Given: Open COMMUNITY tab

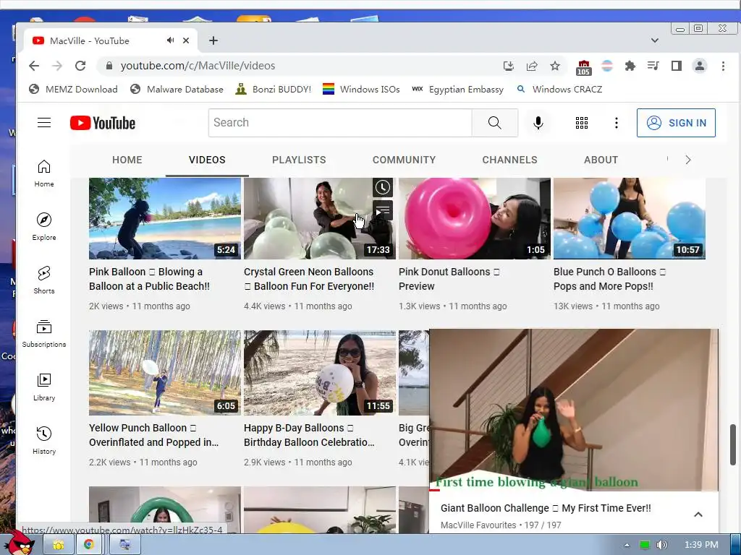Looking at the screenshot, I should point(404,160).
